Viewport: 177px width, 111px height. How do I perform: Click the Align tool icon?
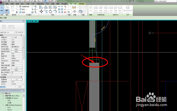pos(41,7)
